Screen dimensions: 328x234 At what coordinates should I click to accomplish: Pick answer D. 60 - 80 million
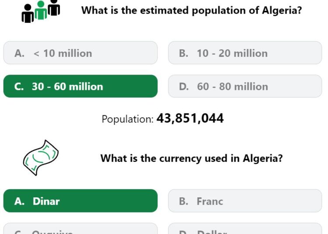(x=245, y=86)
